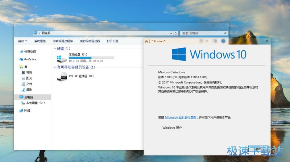Select 快速访问 star icon in sidebar
The image size is (290, 162).
(x=22, y=51)
